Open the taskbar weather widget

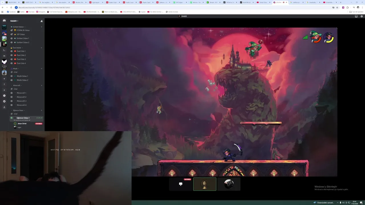[324, 202]
